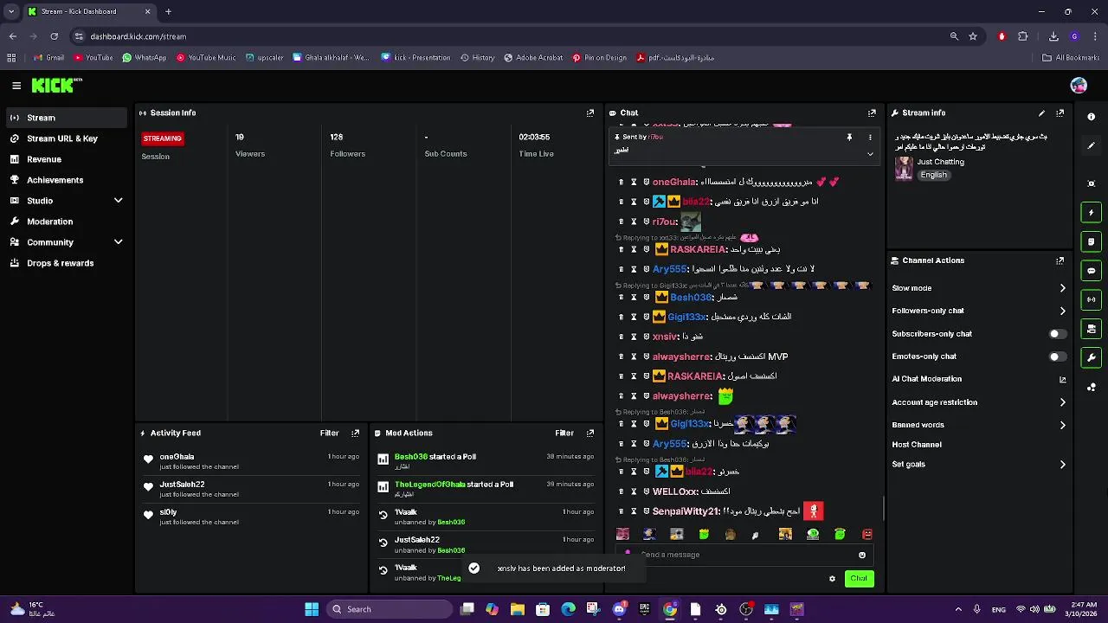Click Host Channel action
This screenshot has height=623, width=1108.
coord(917,445)
